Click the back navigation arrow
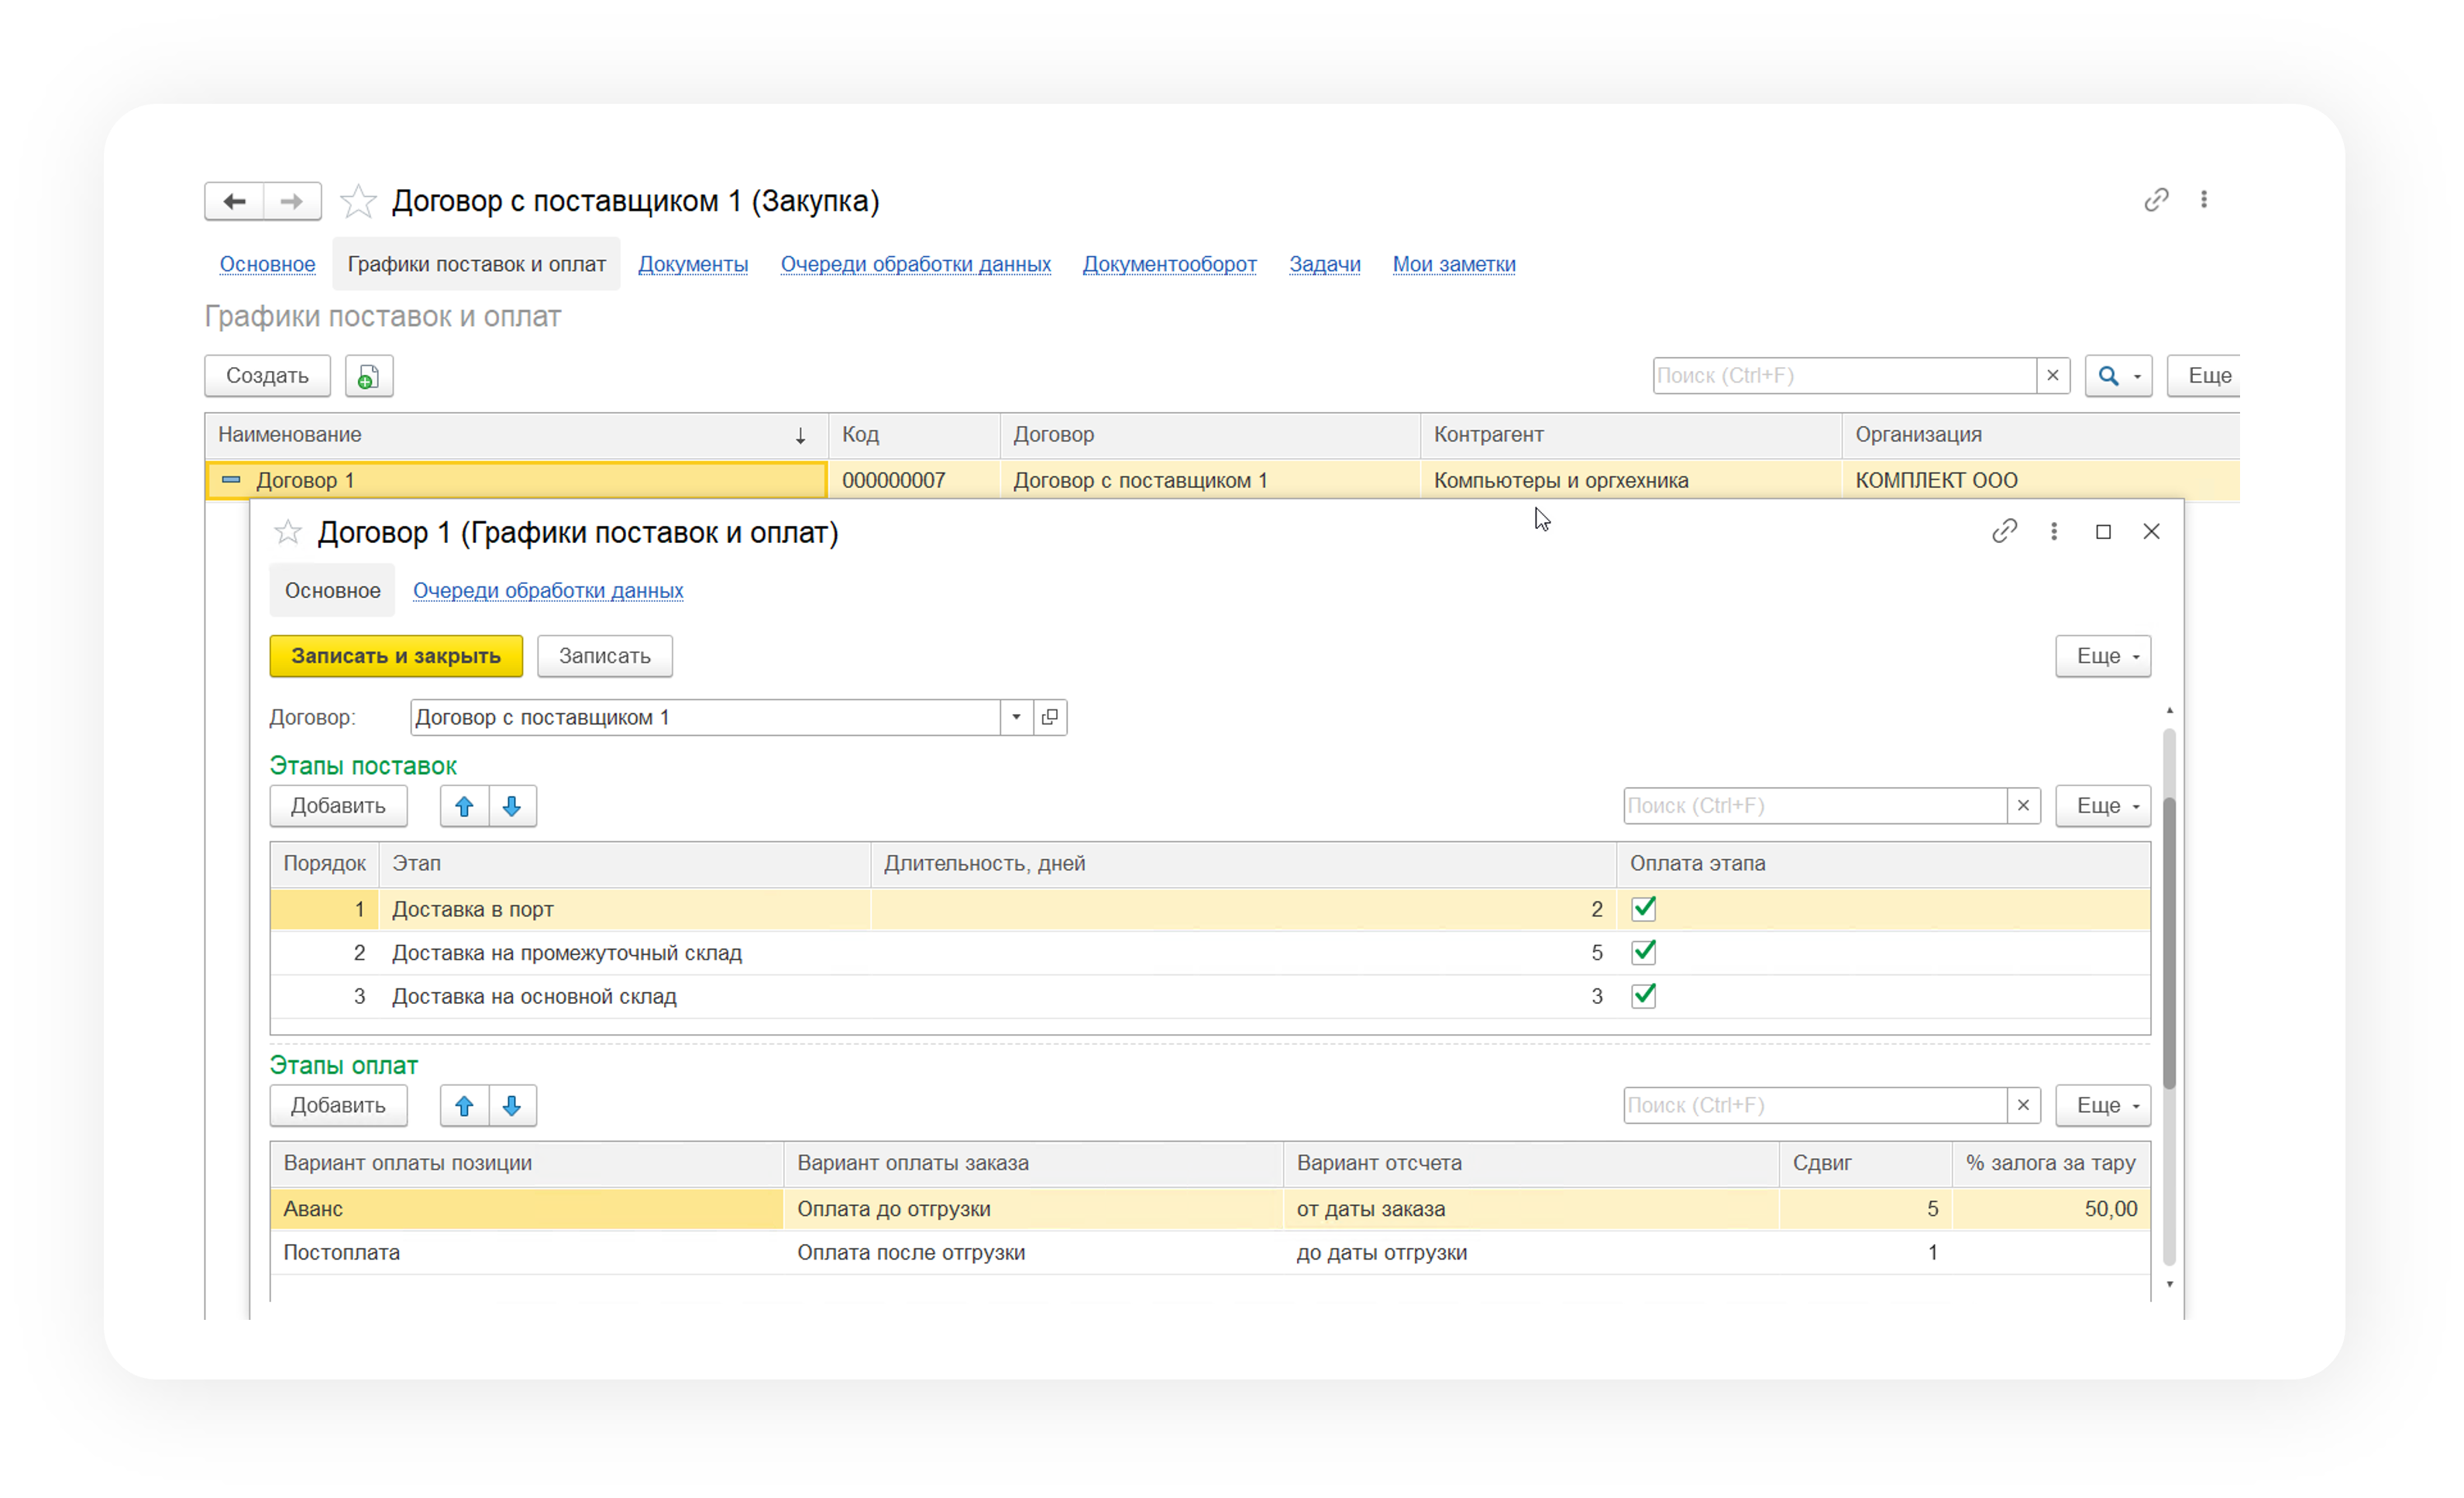Screen dimensions: 2464x1498 (234, 202)
